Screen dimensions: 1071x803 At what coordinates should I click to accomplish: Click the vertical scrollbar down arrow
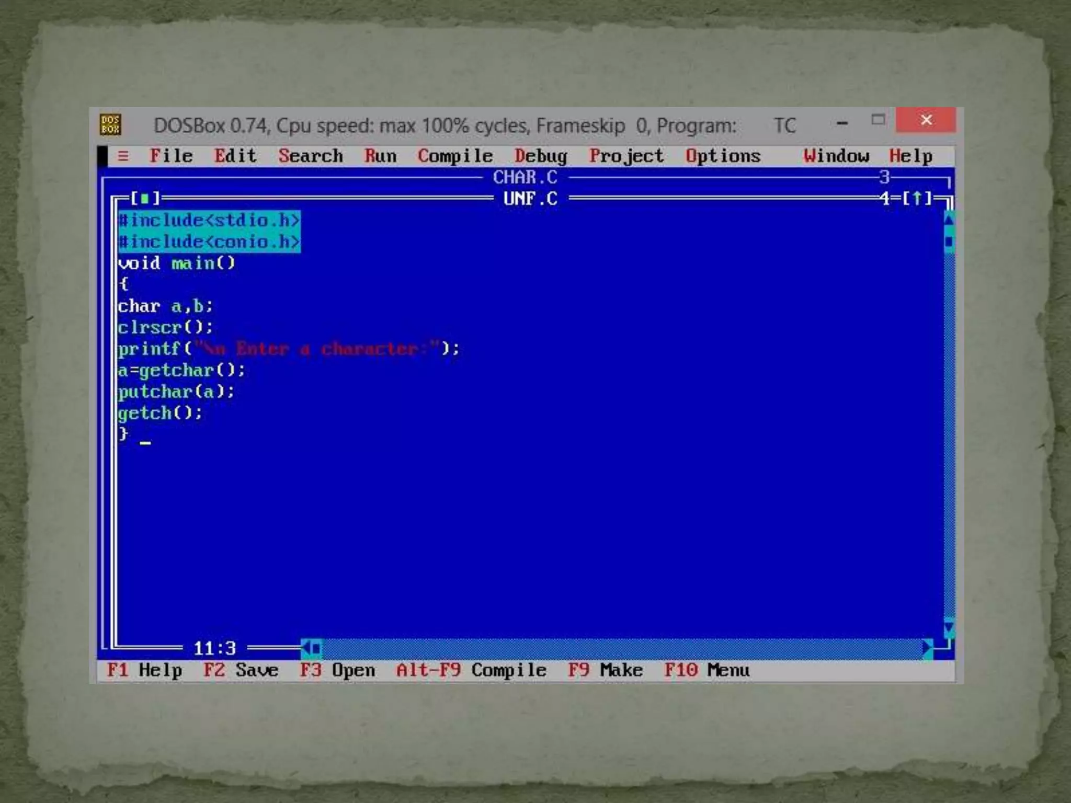click(949, 627)
